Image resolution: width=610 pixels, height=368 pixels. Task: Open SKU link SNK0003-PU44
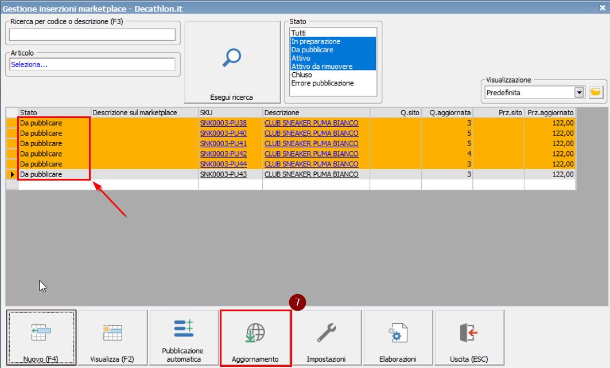tap(223, 164)
